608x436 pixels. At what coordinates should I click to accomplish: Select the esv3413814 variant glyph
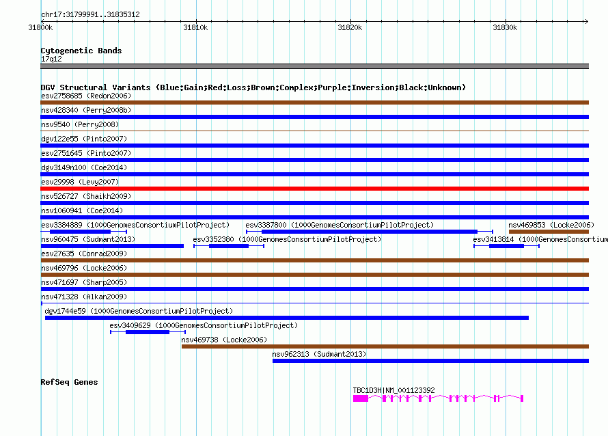[506, 246]
